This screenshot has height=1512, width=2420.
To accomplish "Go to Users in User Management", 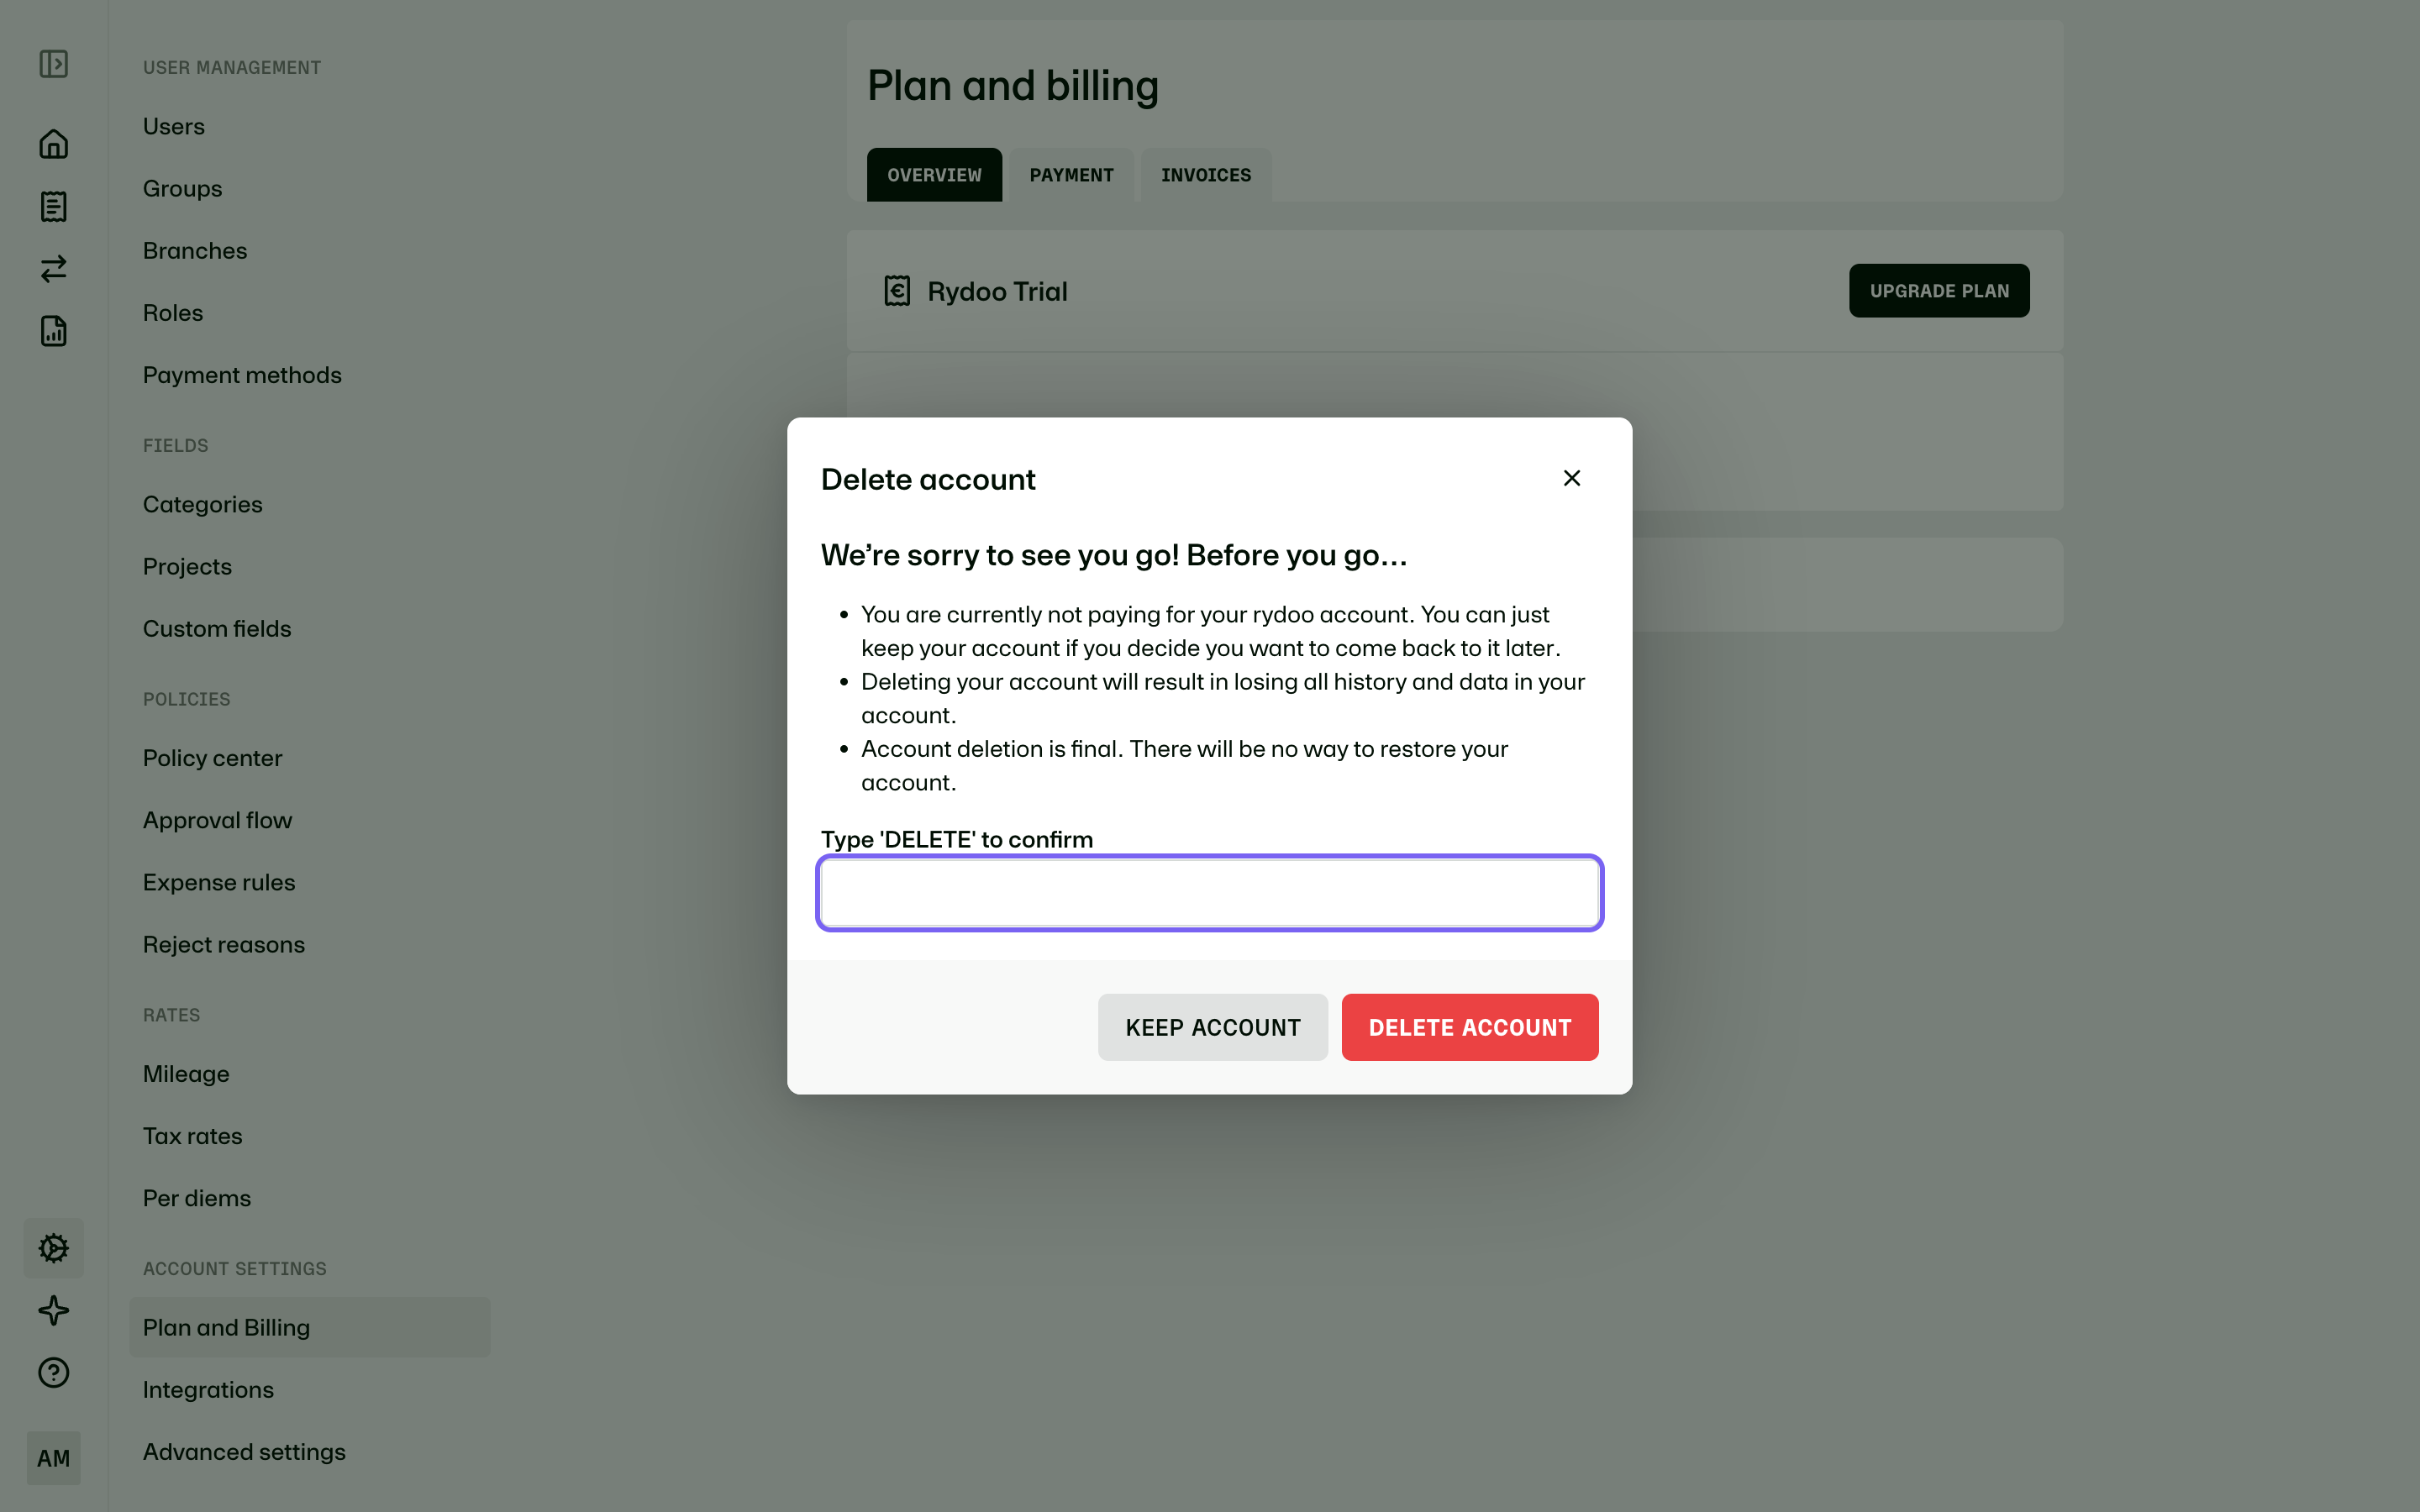I will pos(174,127).
